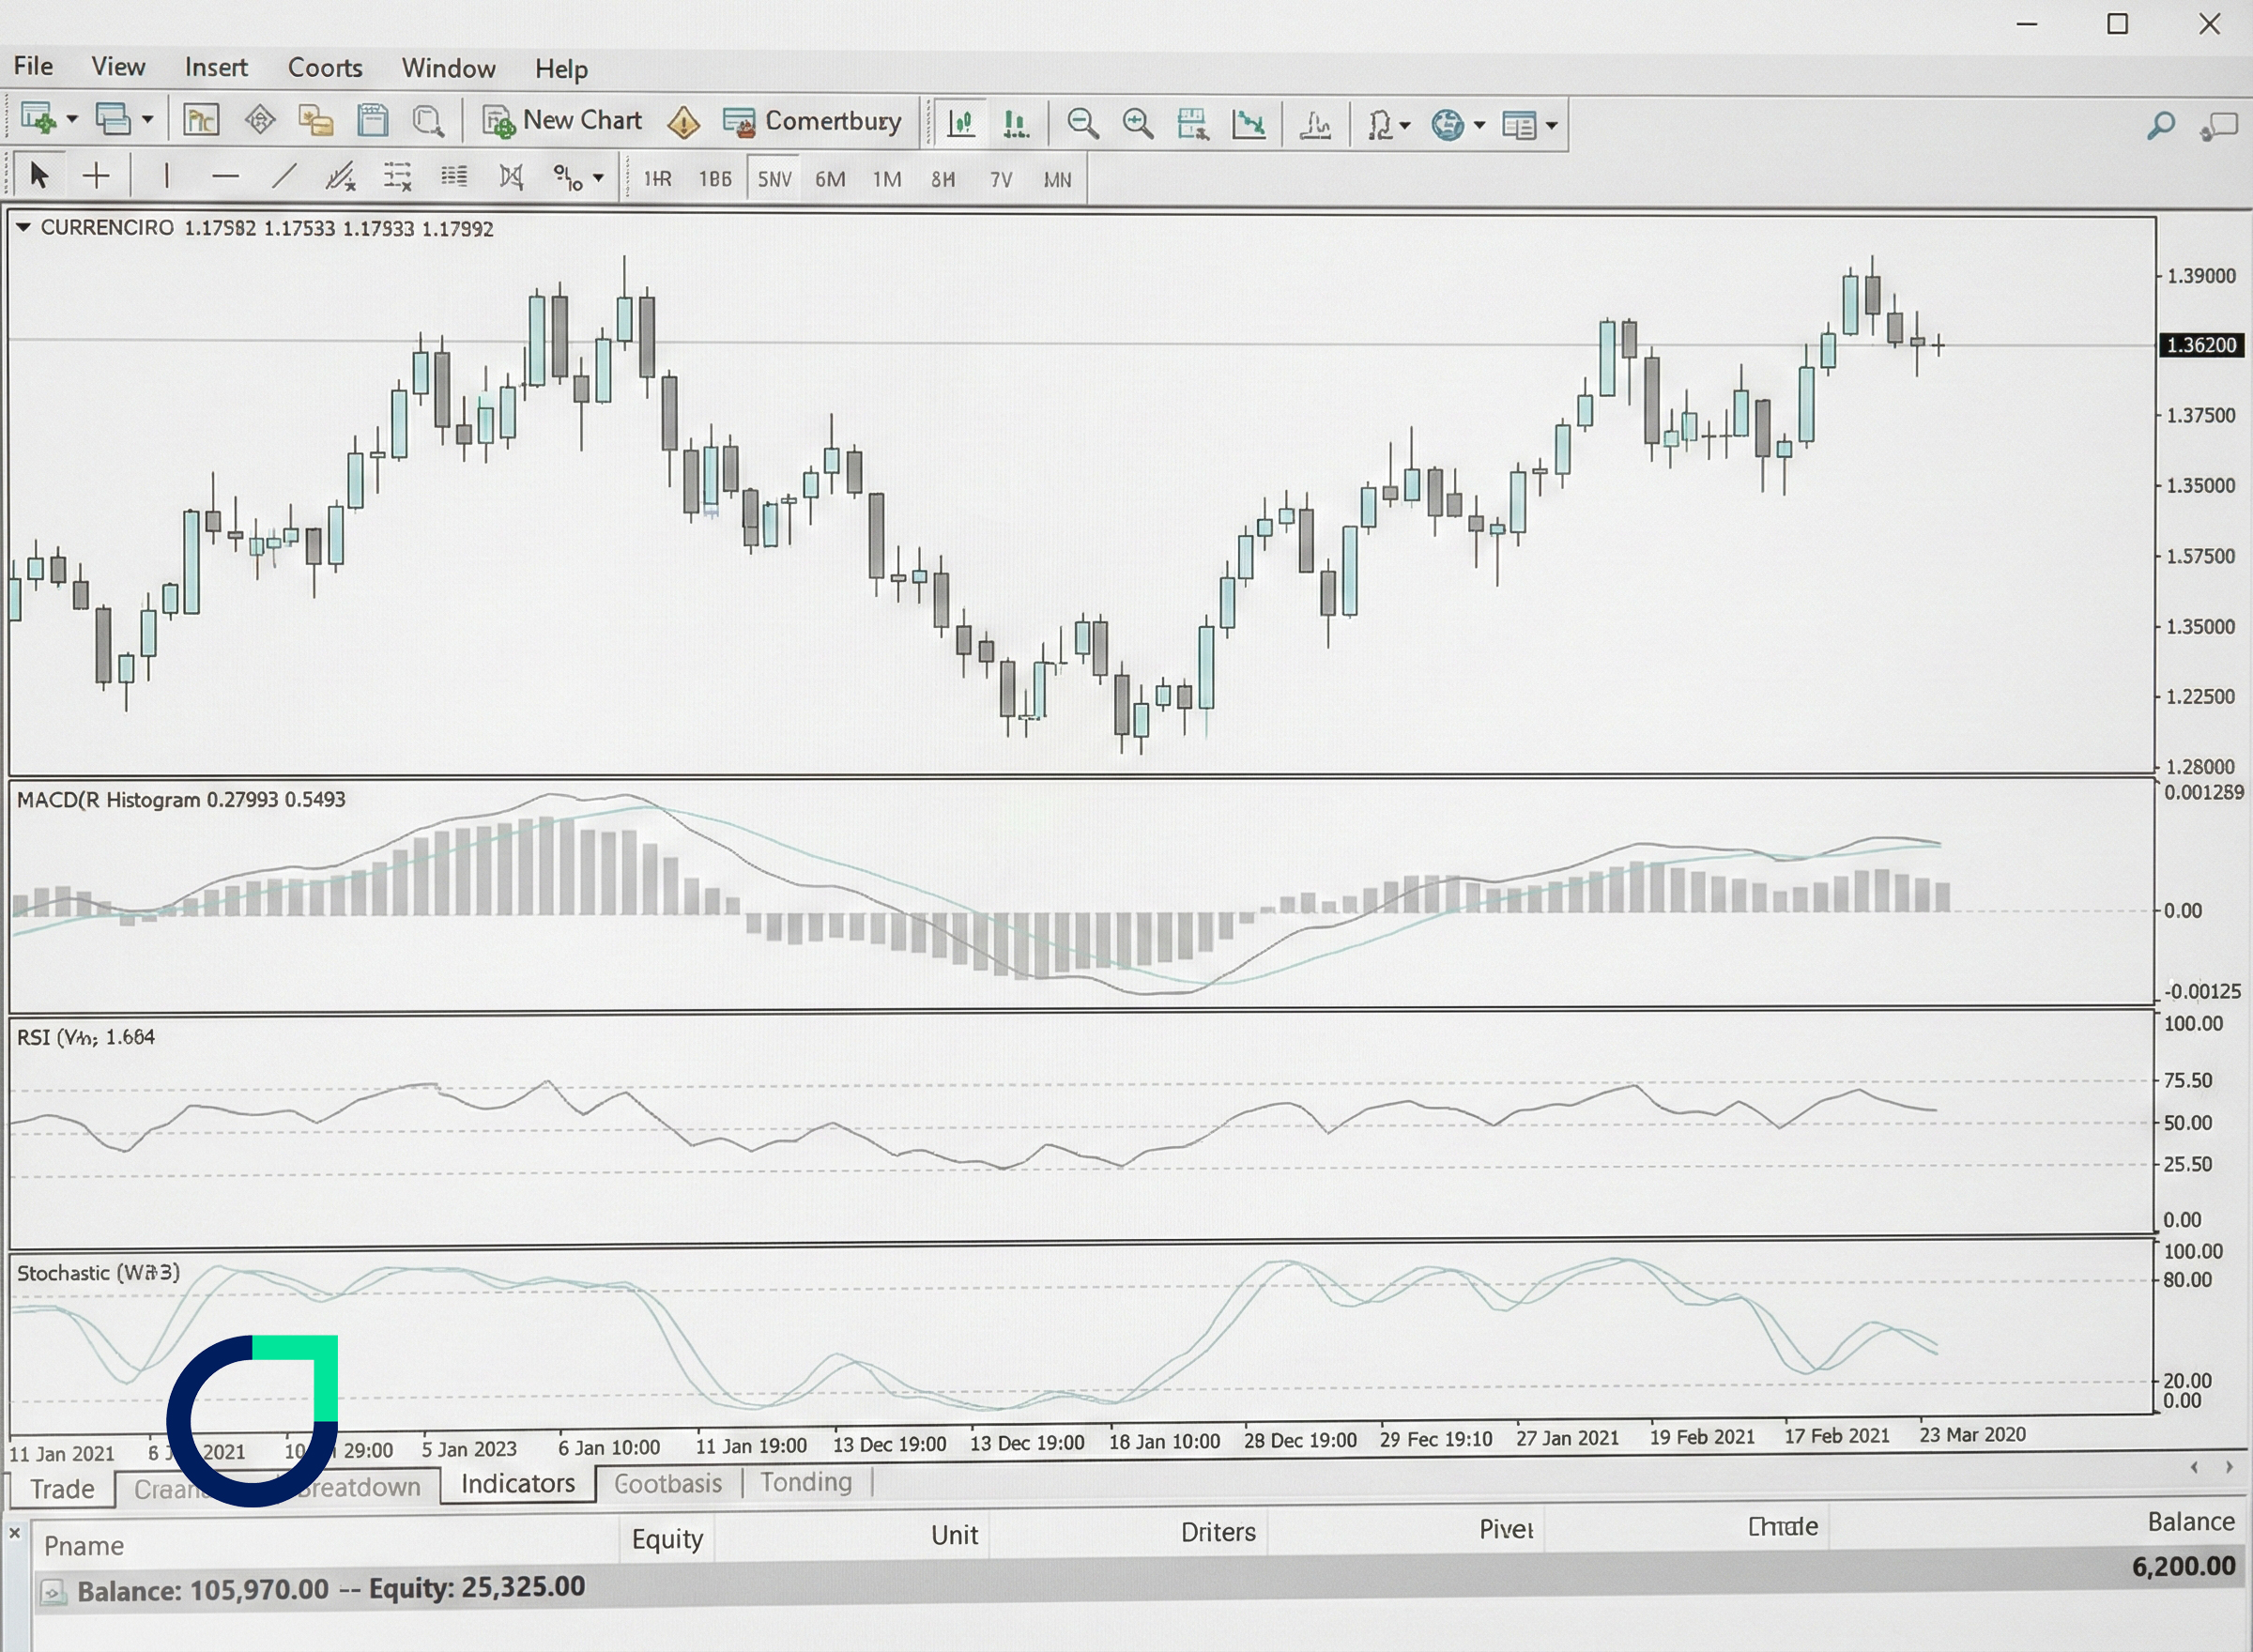The width and height of the screenshot is (2253, 1652).
Task: Select the Zoom In magnifier tool
Action: point(1138,123)
